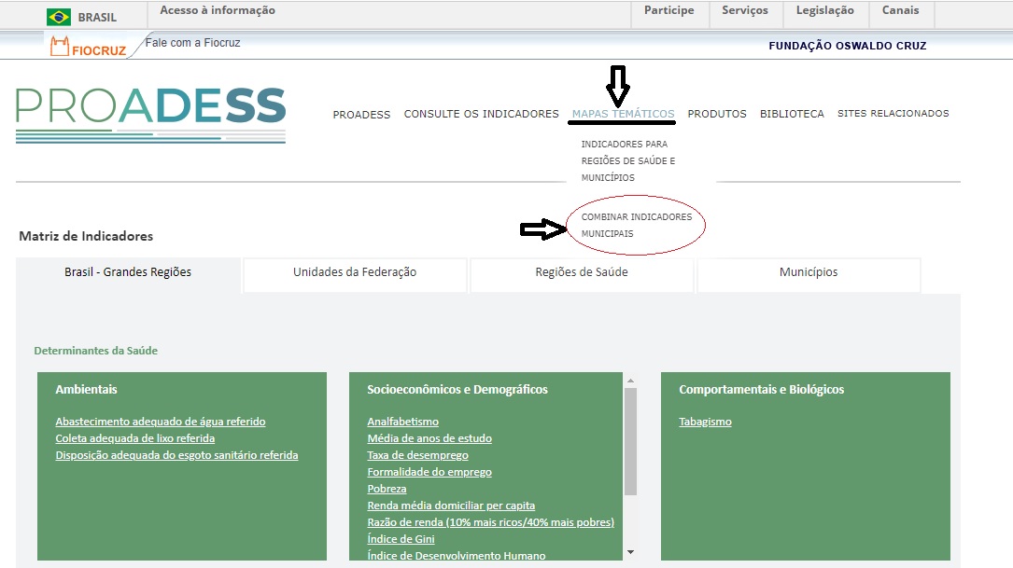
Task: Open the Participe menu item
Action: coord(669,10)
